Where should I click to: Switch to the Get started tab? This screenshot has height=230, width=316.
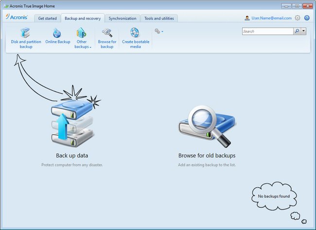(47, 18)
